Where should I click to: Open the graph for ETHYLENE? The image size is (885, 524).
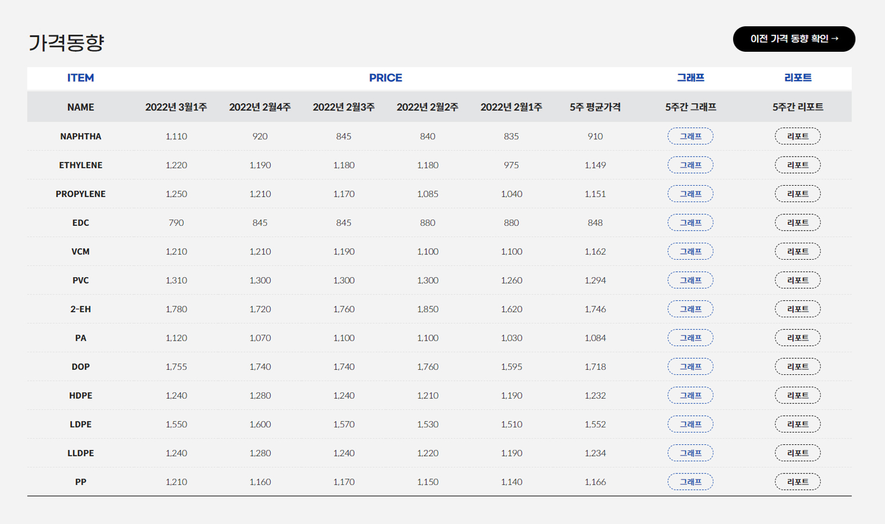point(691,165)
